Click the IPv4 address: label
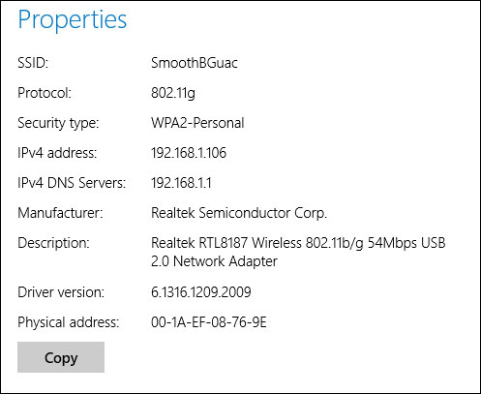The height and width of the screenshot is (394, 481). point(57,153)
